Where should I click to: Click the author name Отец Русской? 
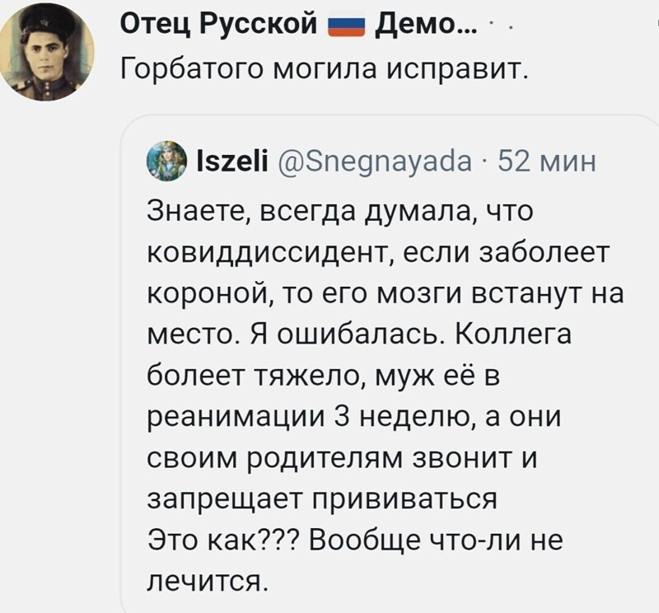click(x=218, y=24)
